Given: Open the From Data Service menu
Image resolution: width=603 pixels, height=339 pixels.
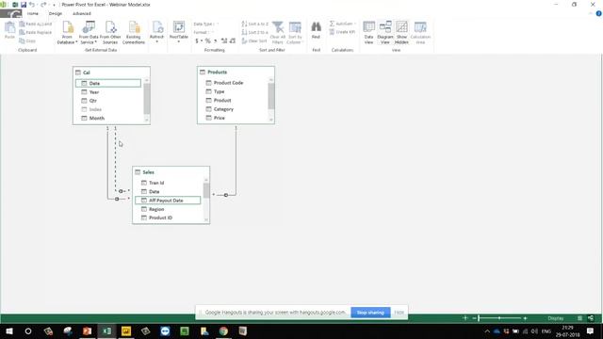Looking at the screenshot, I should click(x=89, y=33).
